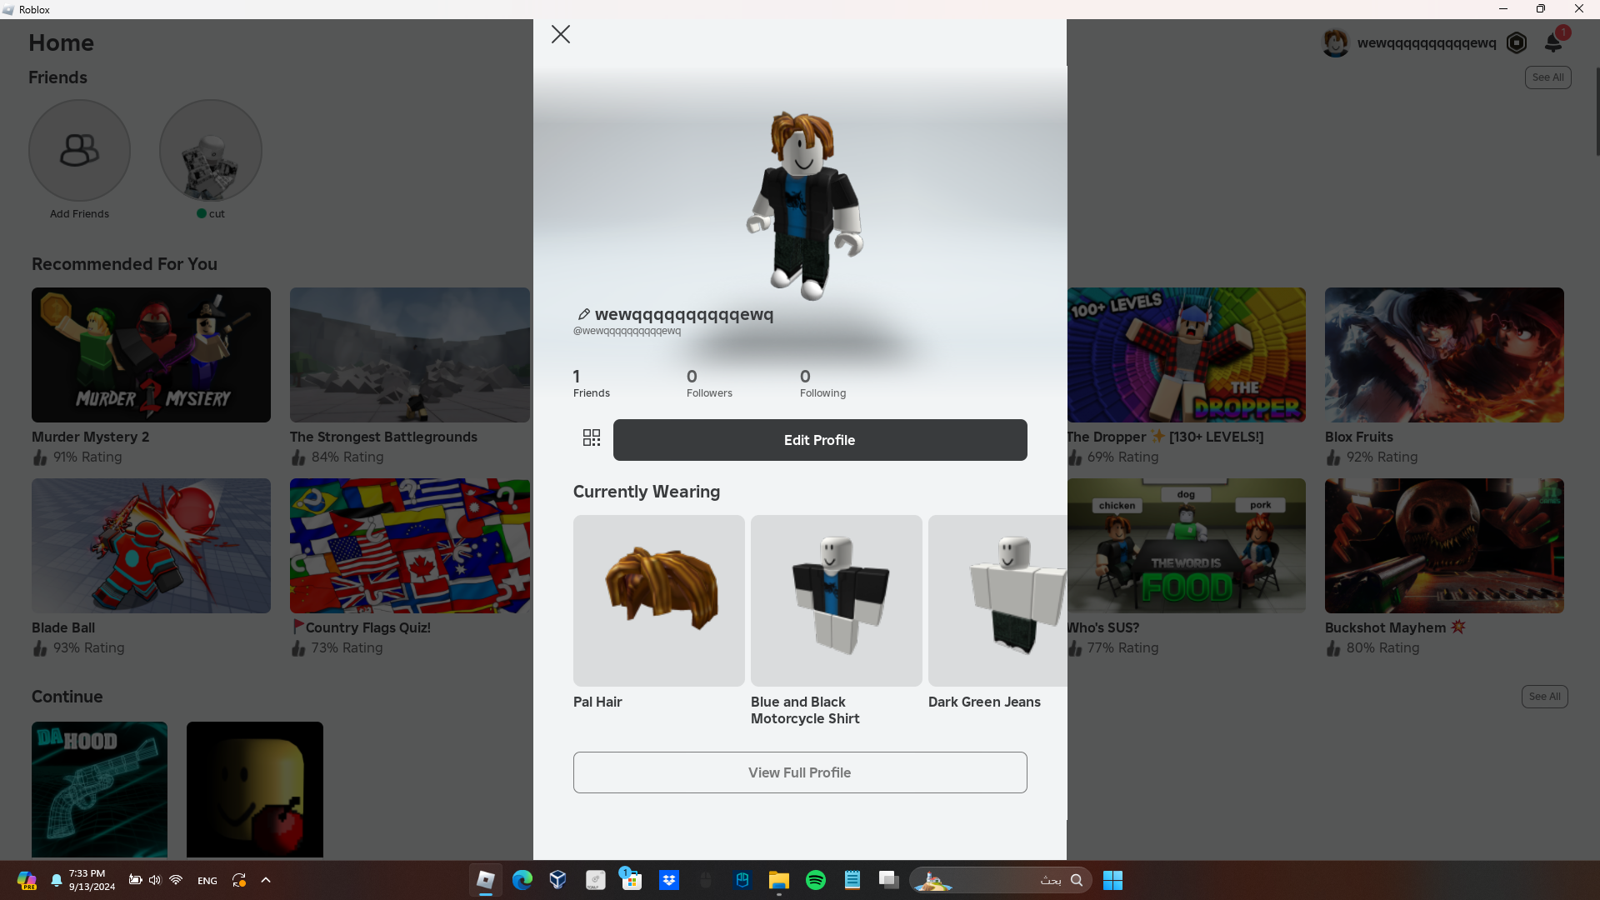Open The Strongest Battlegrounds game tile
The image size is (1600, 900).
410,355
